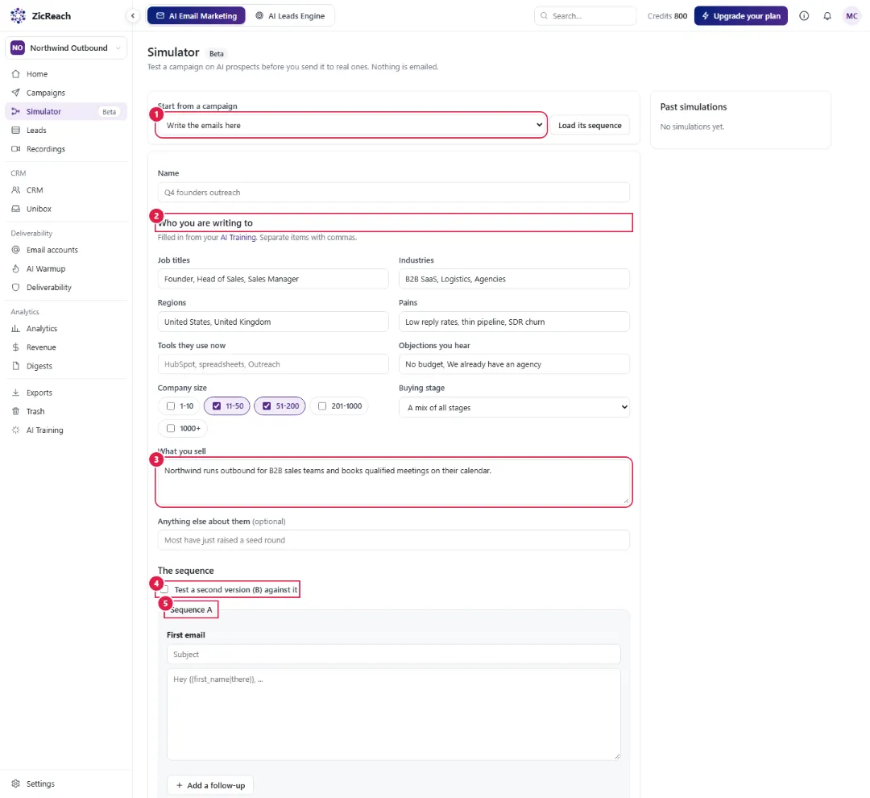Click the header Search box
The height and width of the screenshot is (798, 870).
(x=586, y=15)
